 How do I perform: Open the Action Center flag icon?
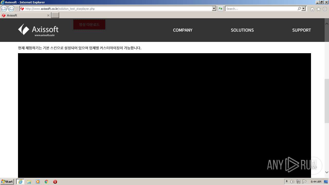click(x=305, y=182)
